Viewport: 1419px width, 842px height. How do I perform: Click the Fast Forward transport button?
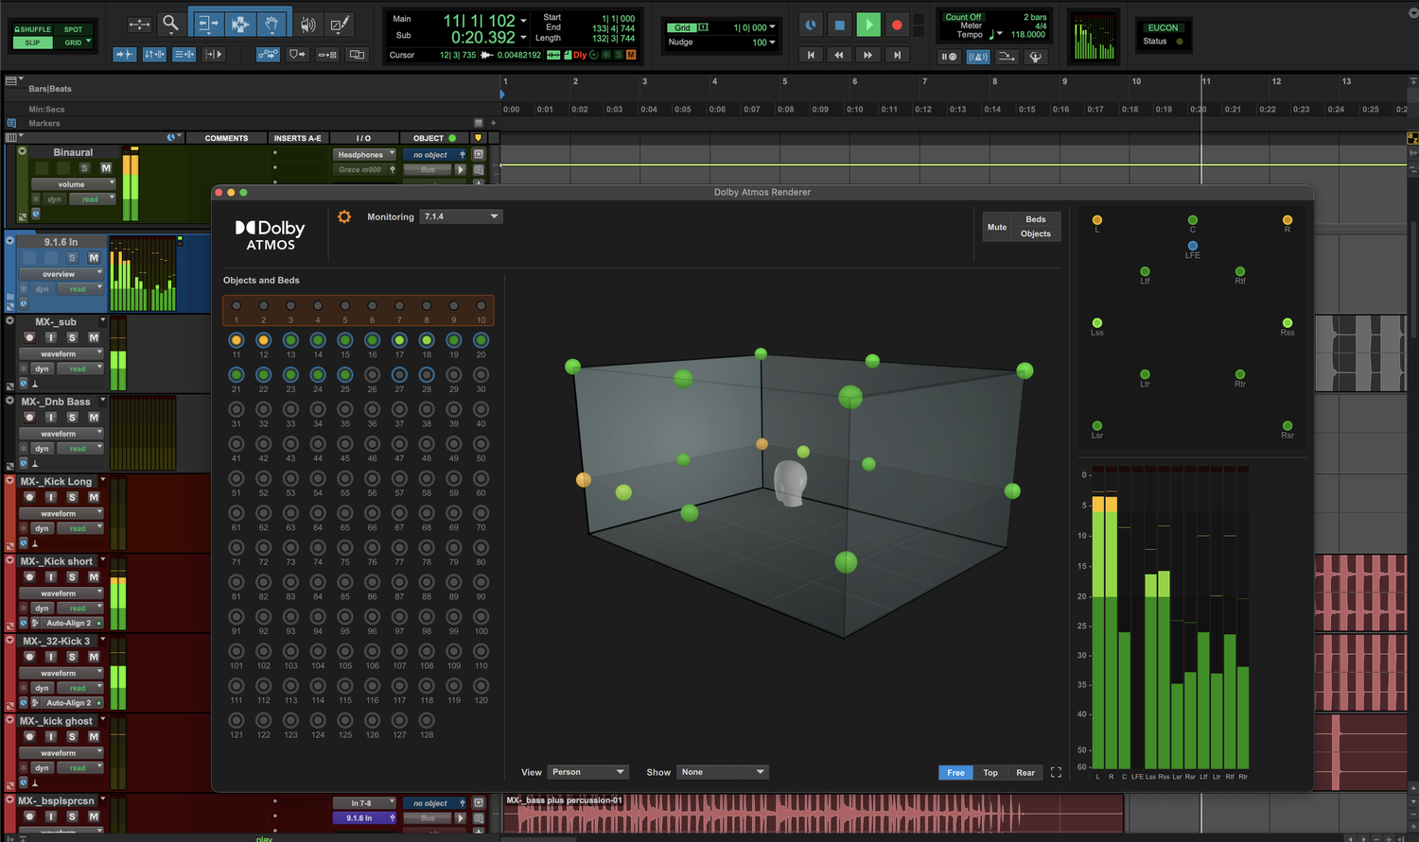(867, 55)
